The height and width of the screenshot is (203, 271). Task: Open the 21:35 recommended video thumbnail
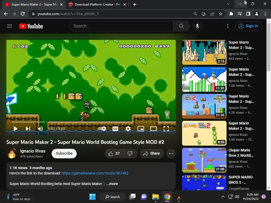coord(204,106)
